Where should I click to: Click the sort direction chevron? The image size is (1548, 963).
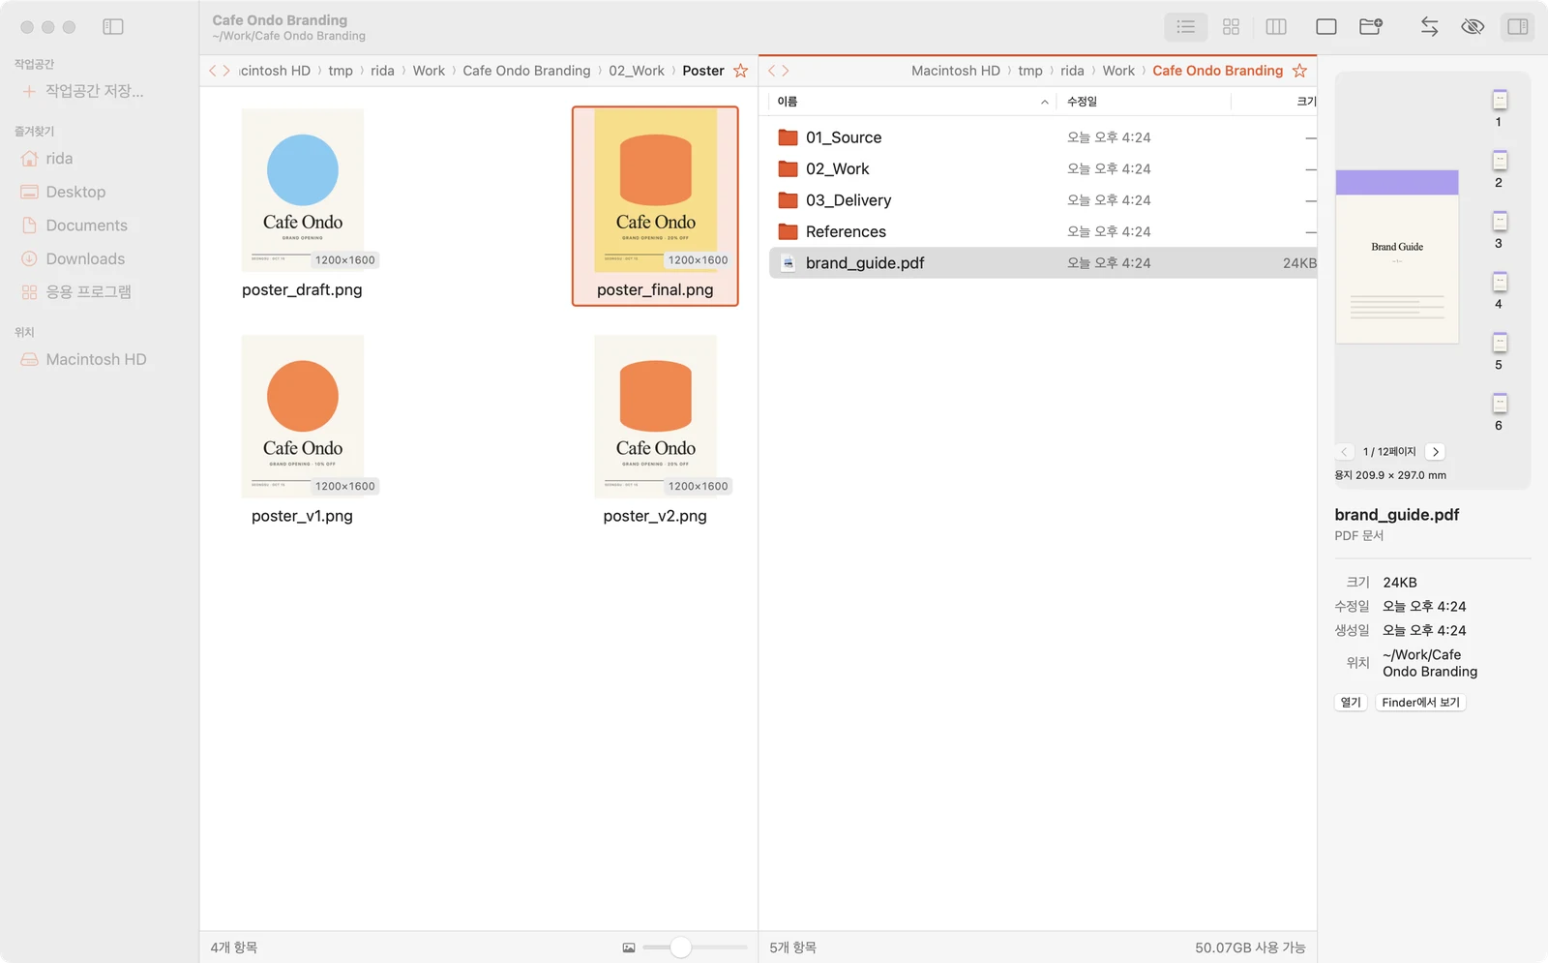[x=1044, y=102]
